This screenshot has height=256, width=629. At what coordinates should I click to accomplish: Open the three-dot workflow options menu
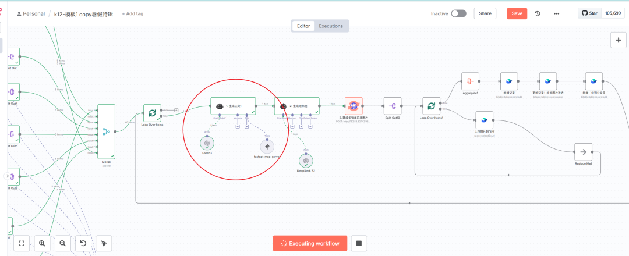(556, 13)
